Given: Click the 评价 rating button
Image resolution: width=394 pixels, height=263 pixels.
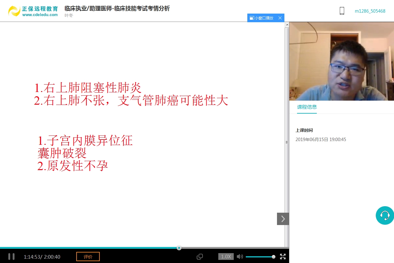Looking at the screenshot, I should click(x=88, y=257).
